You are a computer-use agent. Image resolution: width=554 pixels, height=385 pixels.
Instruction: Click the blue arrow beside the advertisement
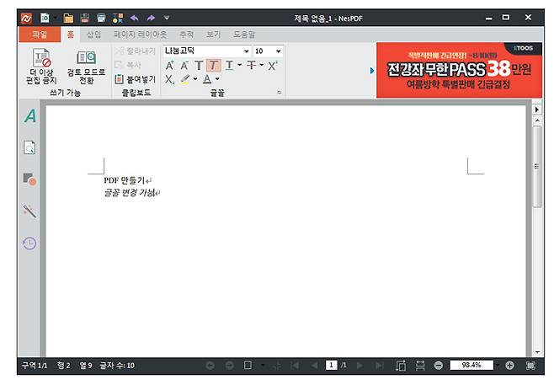(372, 71)
